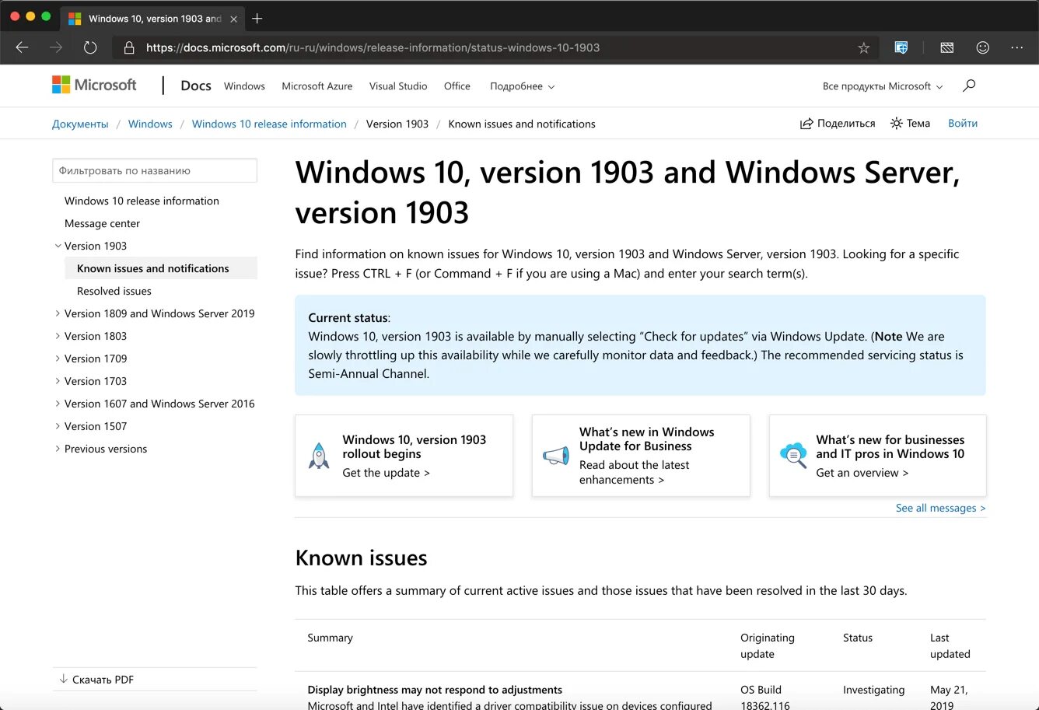Screen dimensions: 1039x710
Task: Switch theme with Тема button
Action: (911, 123)
